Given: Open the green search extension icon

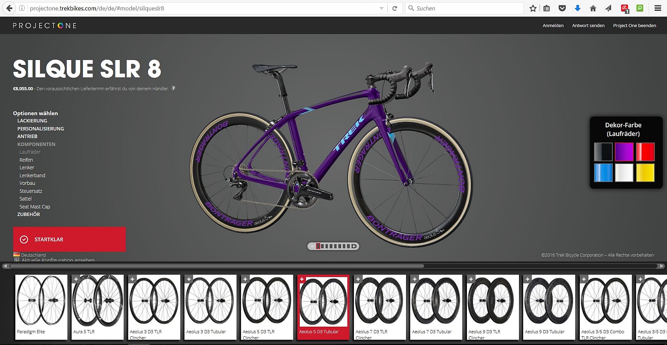Looking at the screenshot, I should [x=640, y=8].
